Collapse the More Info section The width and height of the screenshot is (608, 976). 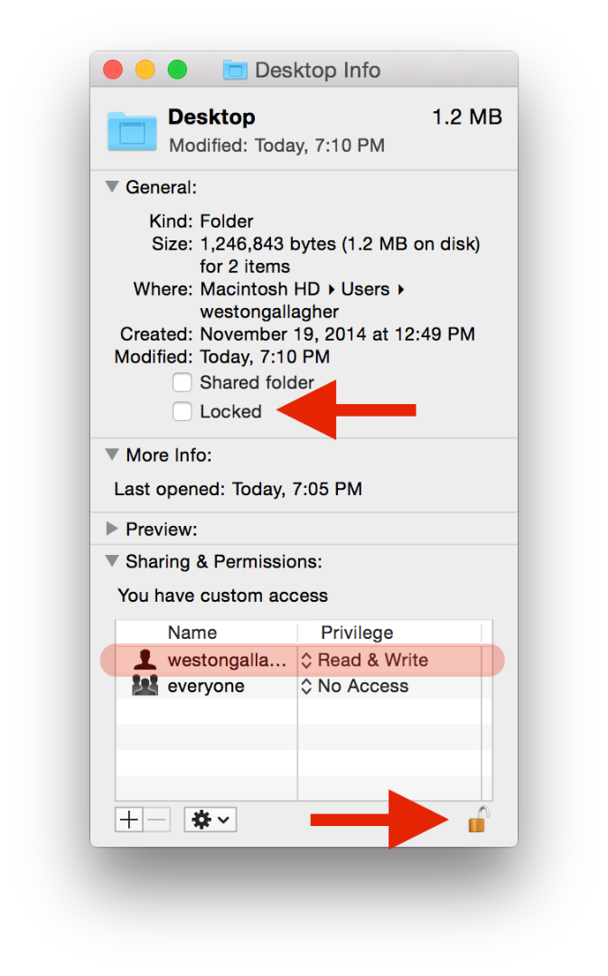click(x=112, y=455)
